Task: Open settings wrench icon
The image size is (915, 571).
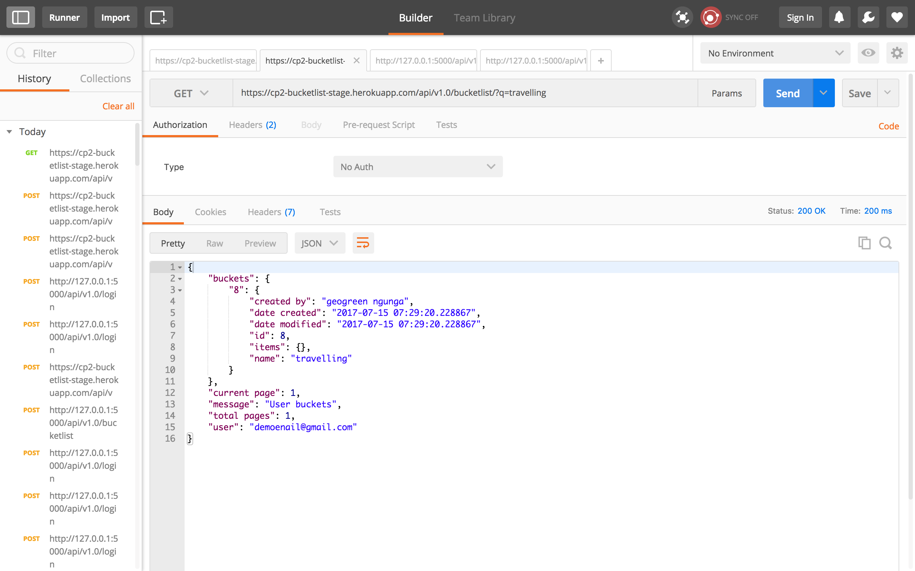Action: [x=868, y=18]
